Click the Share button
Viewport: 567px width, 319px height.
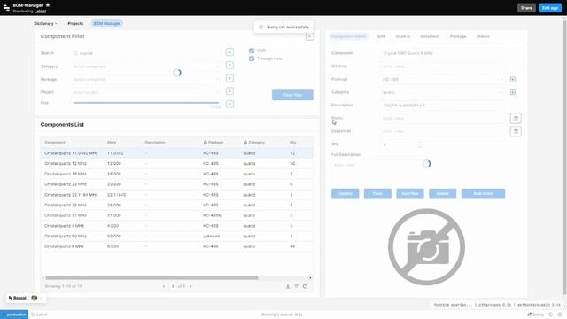[x=526, y=8]
